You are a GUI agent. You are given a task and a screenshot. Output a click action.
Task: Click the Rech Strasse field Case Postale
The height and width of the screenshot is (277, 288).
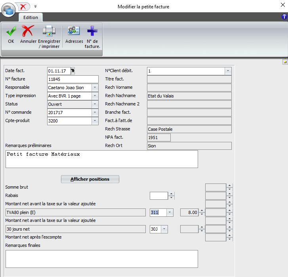tap(189, 129)
